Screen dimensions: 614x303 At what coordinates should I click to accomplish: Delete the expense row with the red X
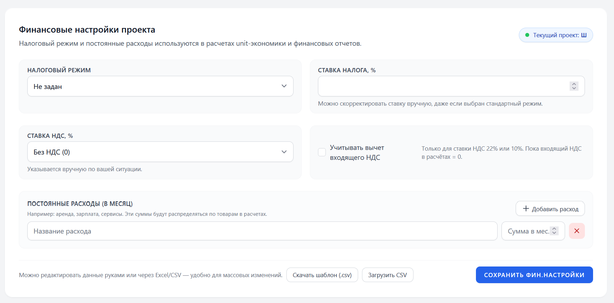577,231
